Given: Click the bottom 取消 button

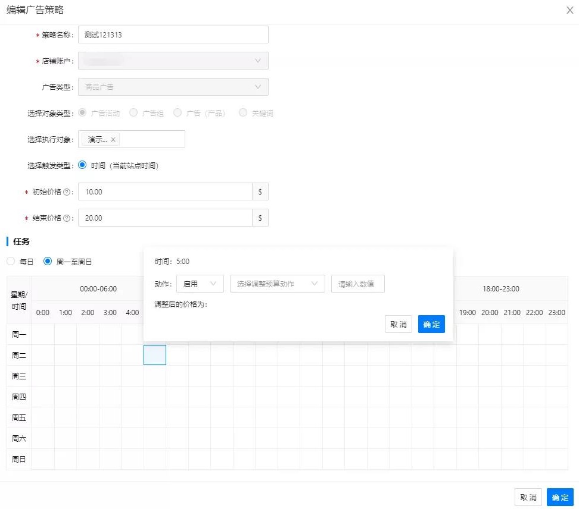Looking at the screenshot, I should point(528,497).
